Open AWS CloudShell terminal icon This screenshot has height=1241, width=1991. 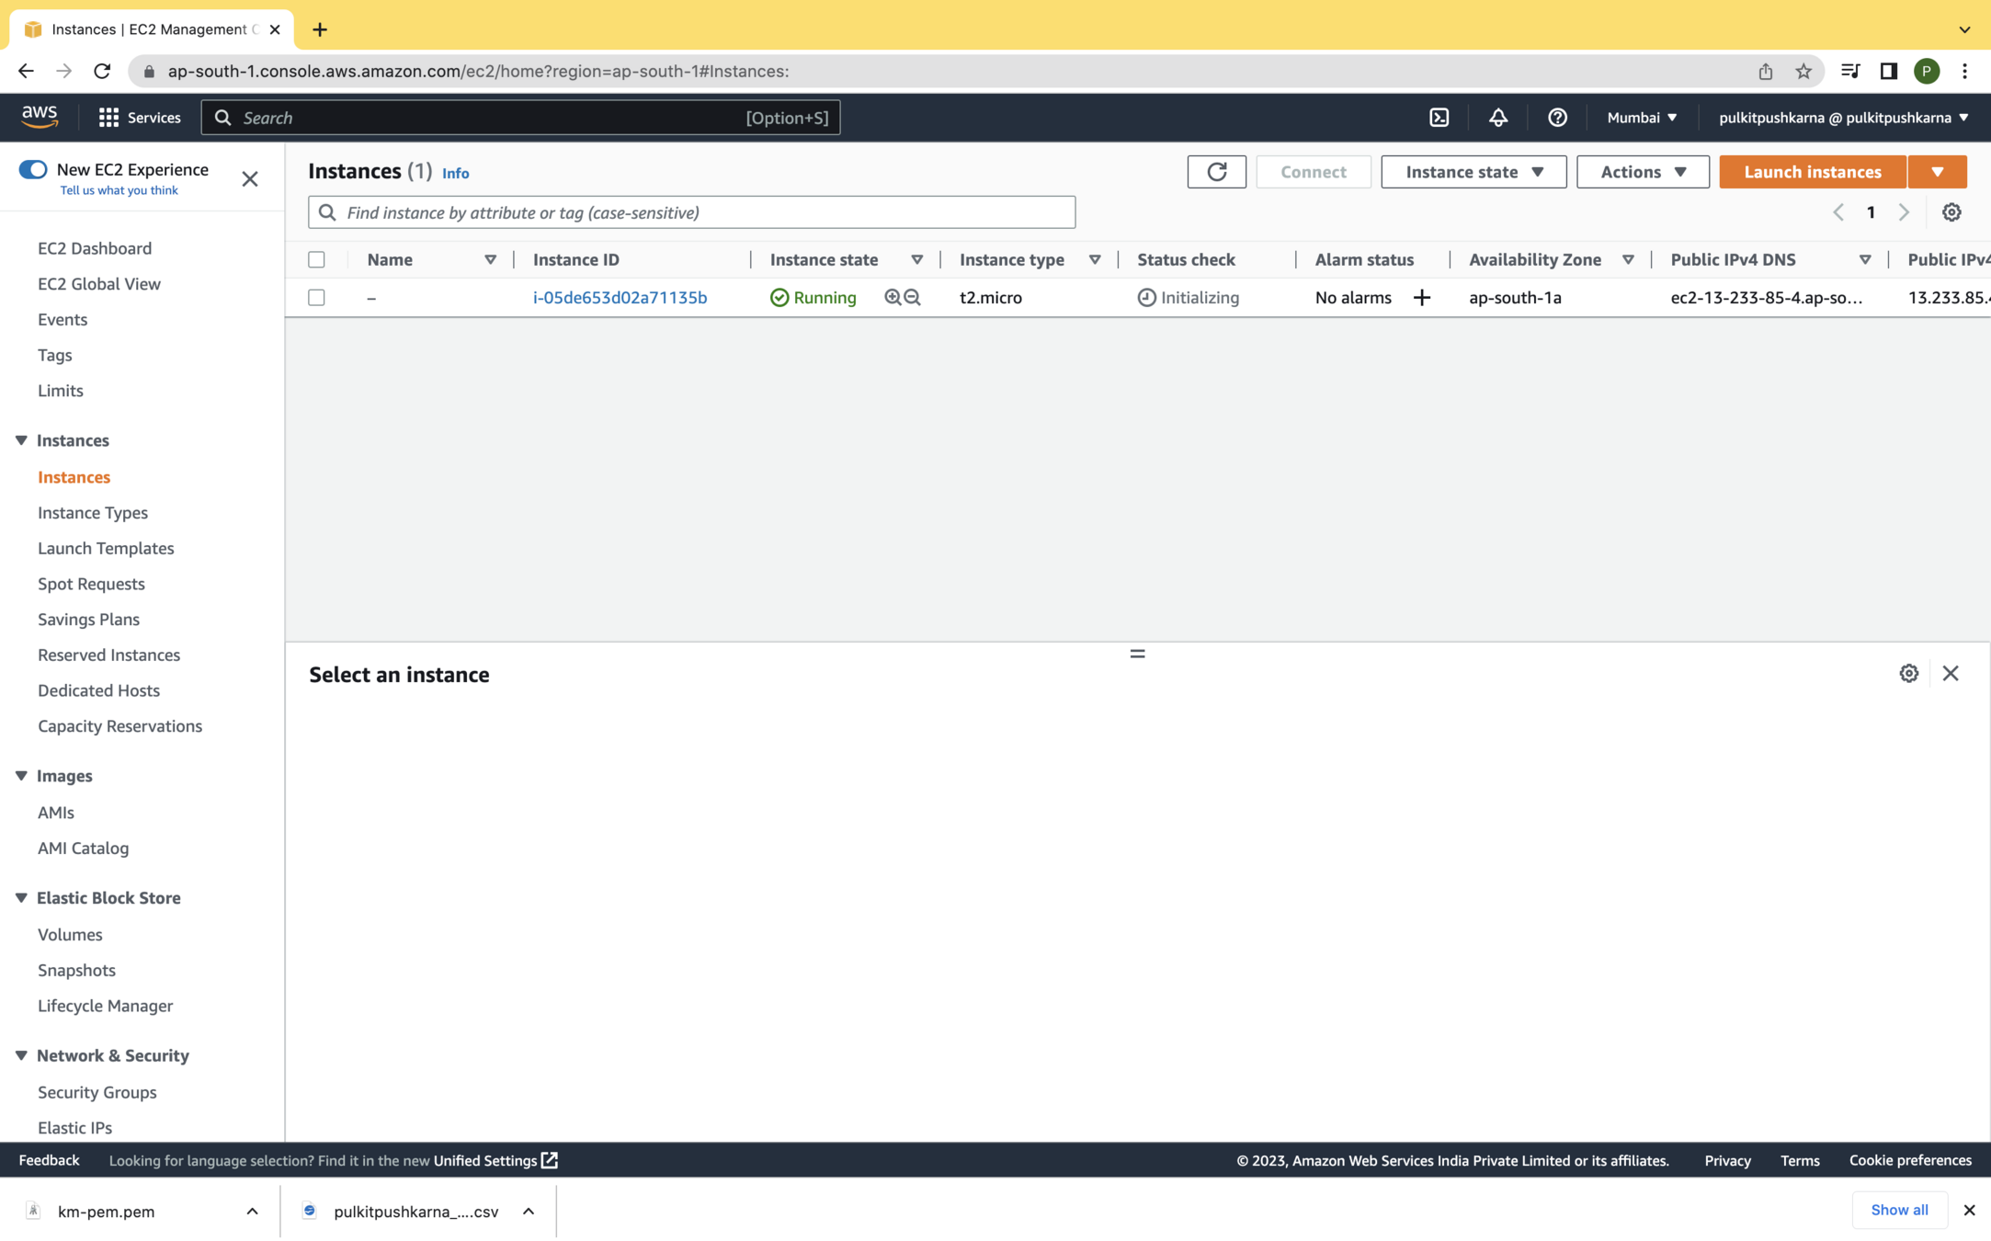1439,118
